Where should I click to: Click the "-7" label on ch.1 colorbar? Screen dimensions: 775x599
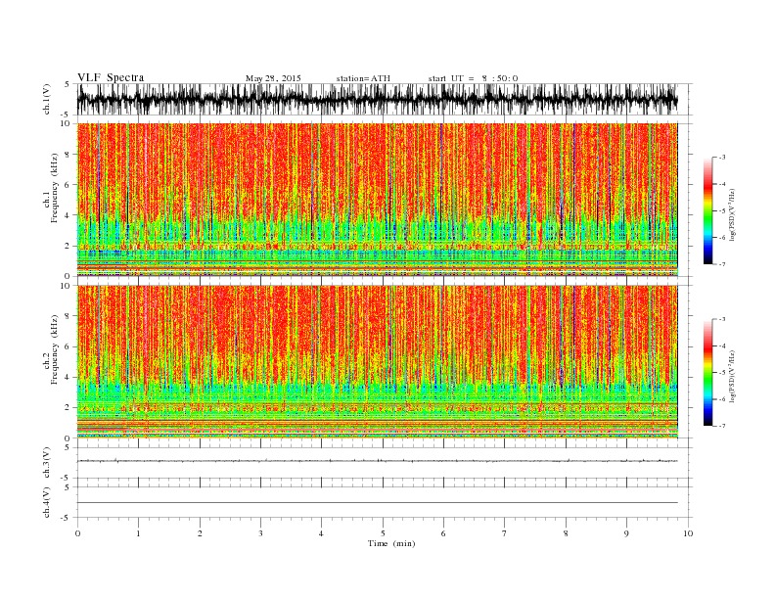(722, 264)
